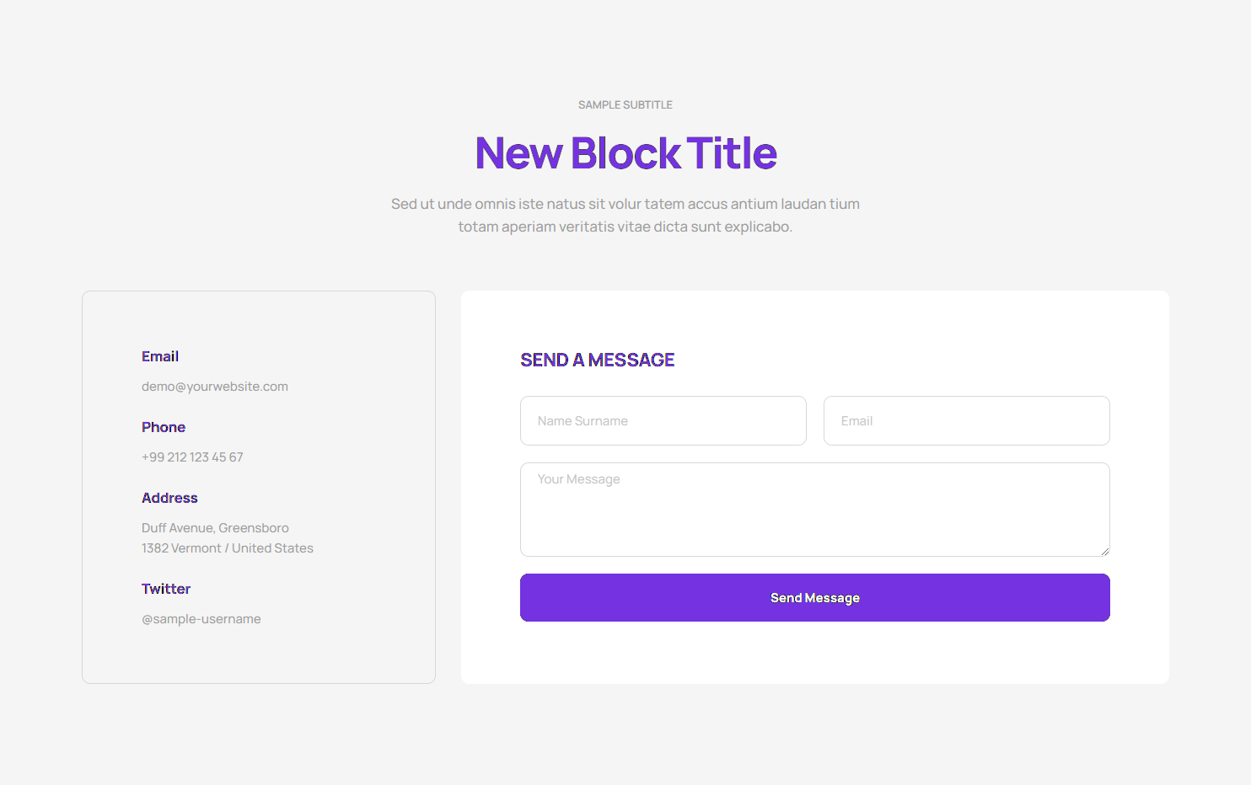The width and height of the screenshot is (1251, 785).
Task: Click the Email label in contact card
Action: (x=160, y=356)
